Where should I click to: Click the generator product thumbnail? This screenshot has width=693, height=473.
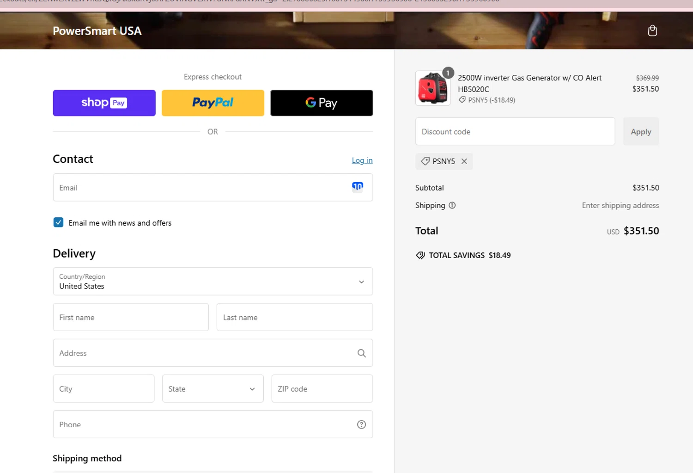click(x=433, y=88)
